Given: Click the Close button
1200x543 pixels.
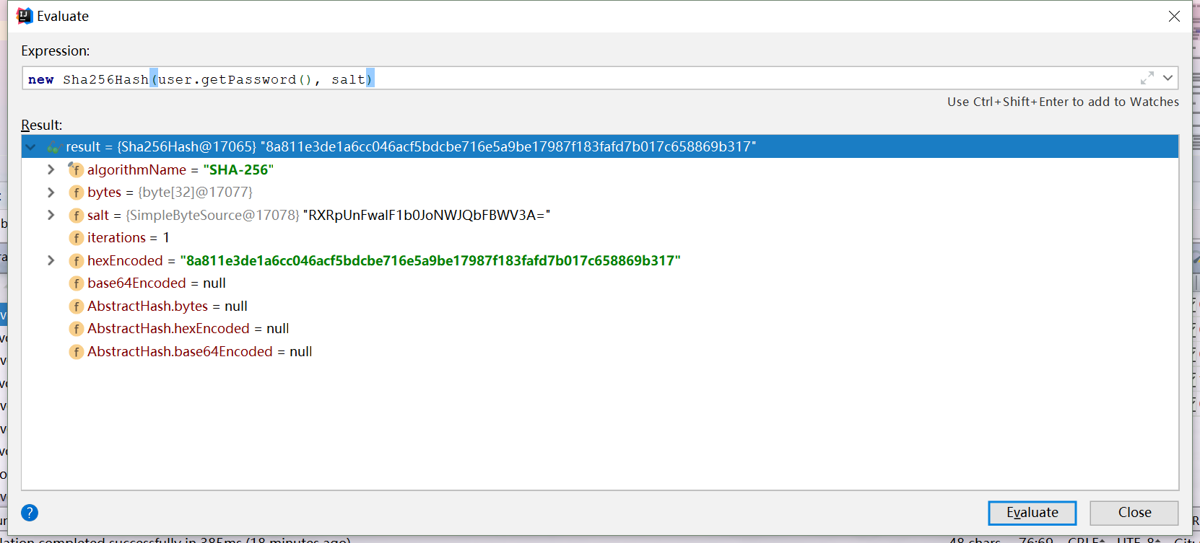Looking at the screenshot, I should pyautogui.click(x=1134, y=513).
